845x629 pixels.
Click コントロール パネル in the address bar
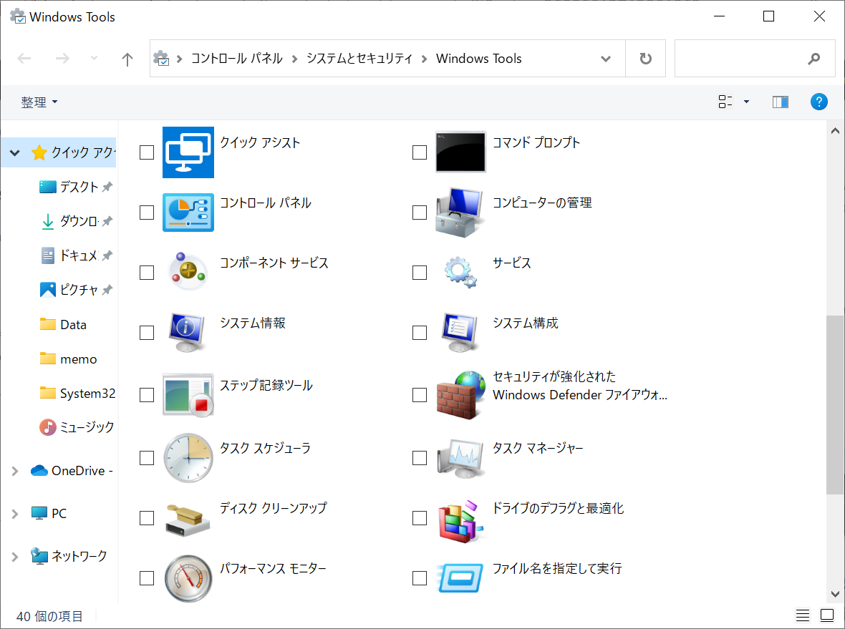236,58
